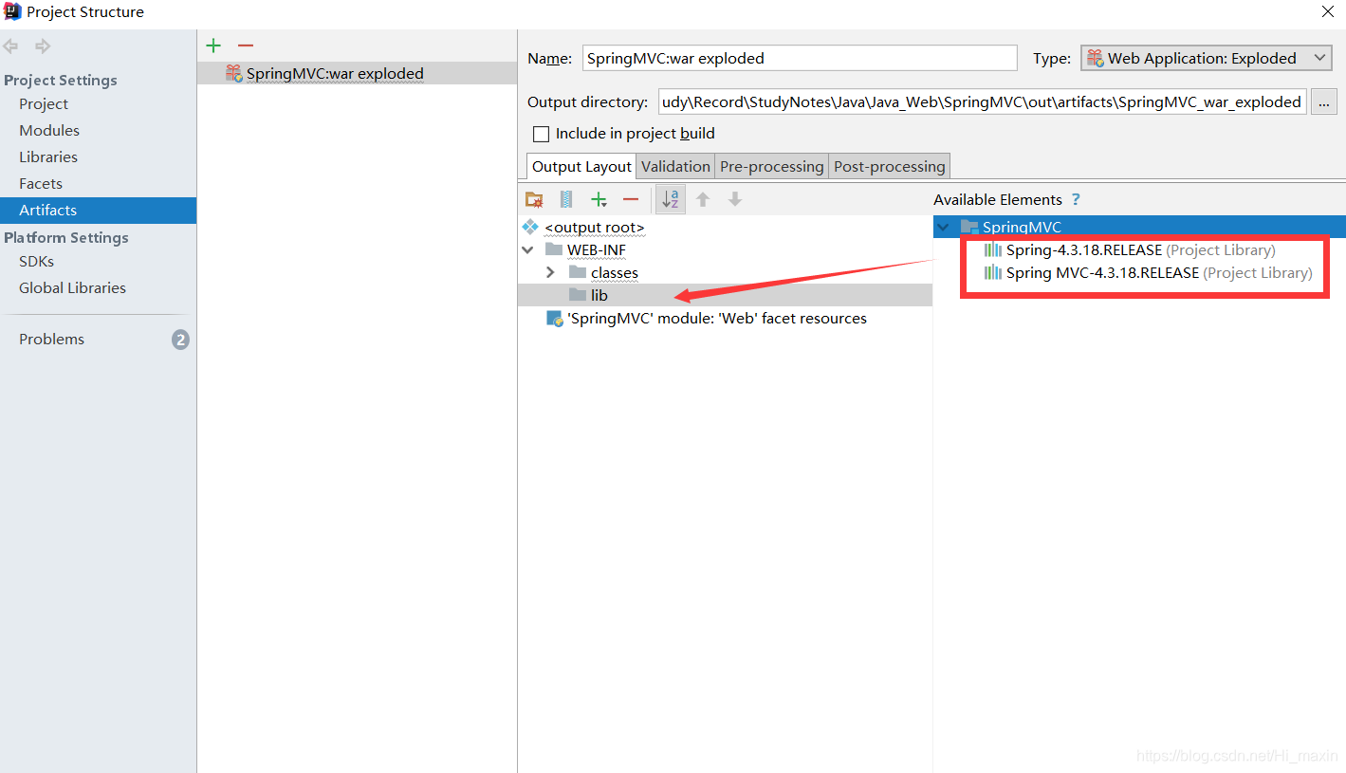
Task: Click the Spring-4.3.18.RELEASE library icon
Action: pos(993,250)
